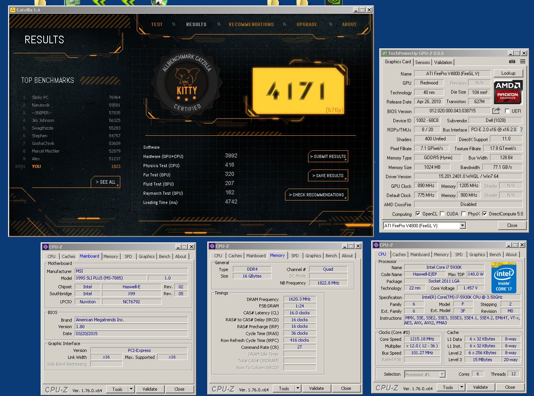The height and width of the screenshot is (396, 534).
Task: Switch to the Sensors tab in GPU-Z
Action: pyautogui.click(x=423, y=62)
